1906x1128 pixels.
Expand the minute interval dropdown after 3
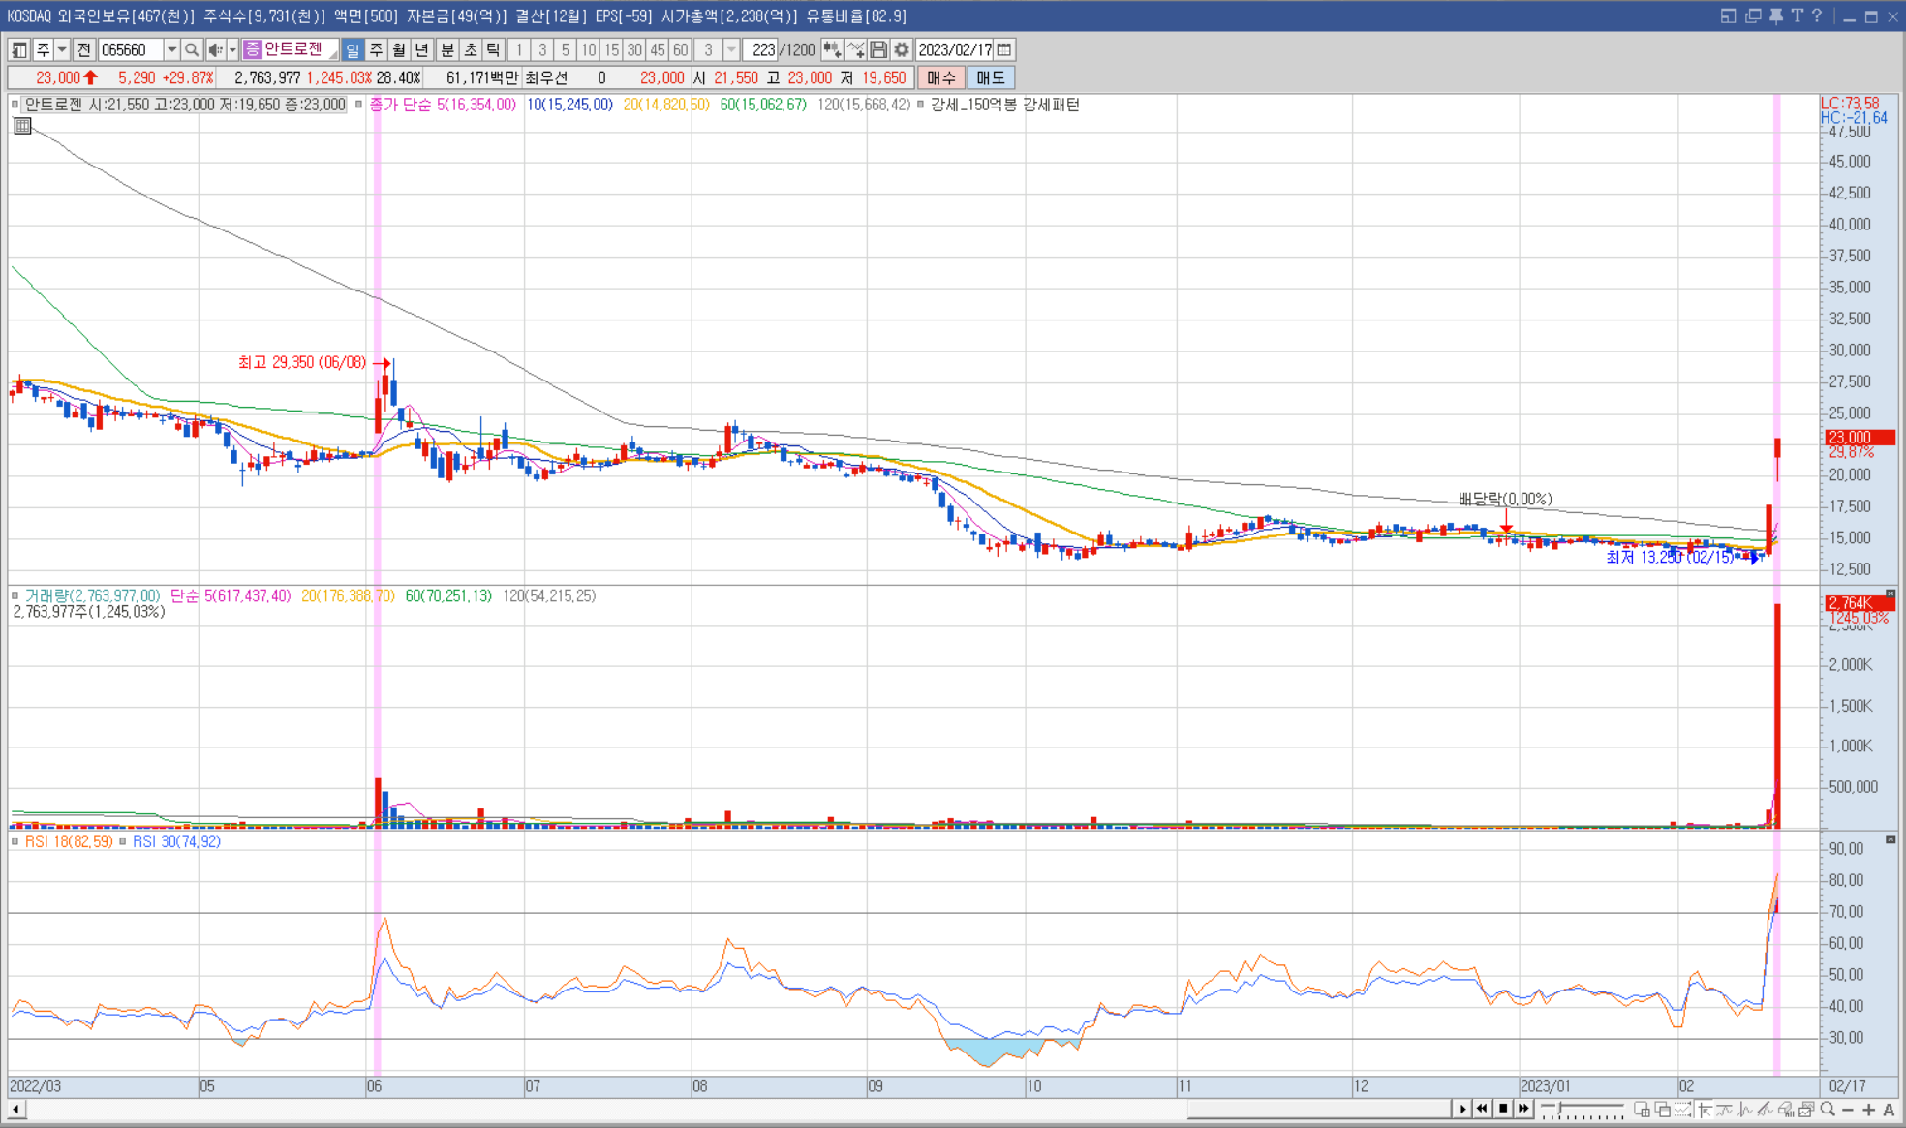(731, 49)
